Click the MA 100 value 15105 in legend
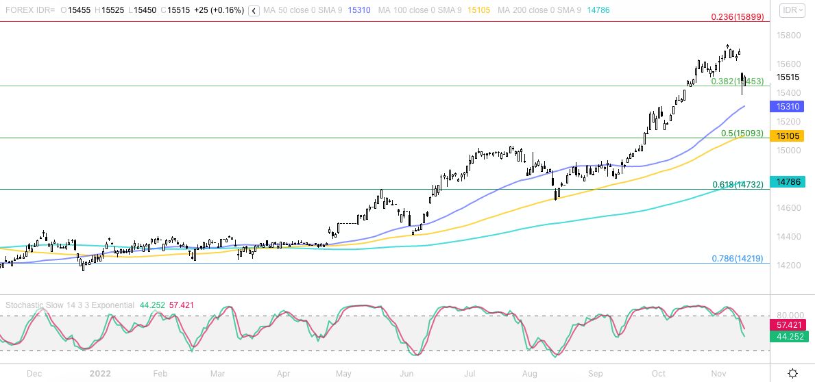Viewport: 815px width, 382px height. 478,10
